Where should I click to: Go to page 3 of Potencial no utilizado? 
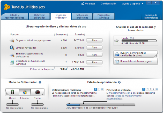(x=150, y=89)
